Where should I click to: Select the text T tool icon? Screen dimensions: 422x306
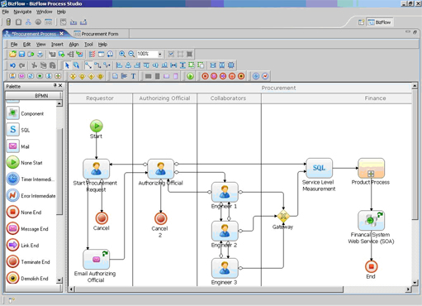[x=133, y=76]
